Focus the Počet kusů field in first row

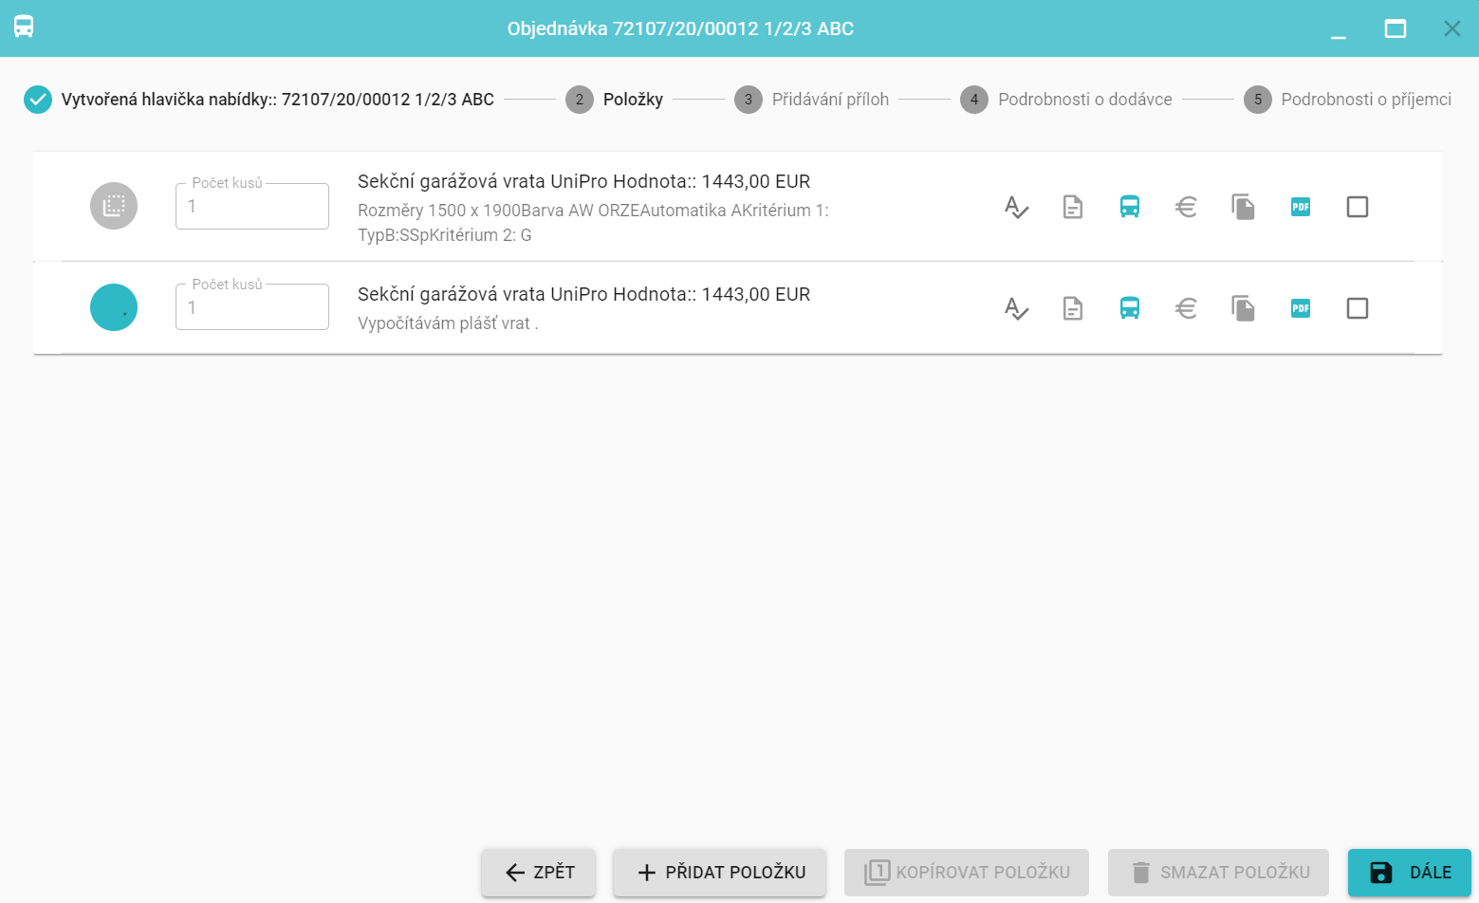click(x=252, y=207)
